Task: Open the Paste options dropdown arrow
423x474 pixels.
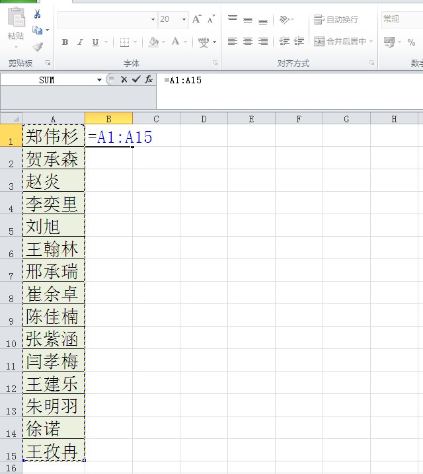Action: point(16,47)
